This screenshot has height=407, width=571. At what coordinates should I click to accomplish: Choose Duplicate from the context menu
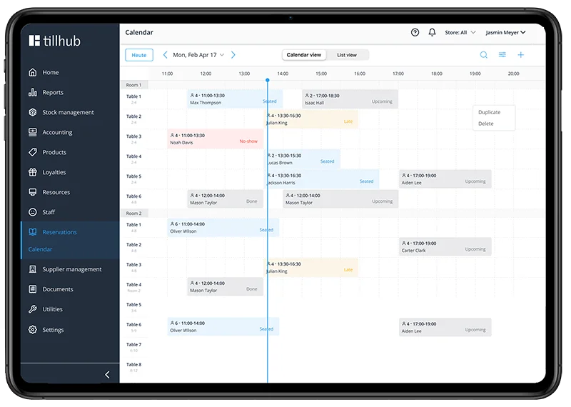489,112
